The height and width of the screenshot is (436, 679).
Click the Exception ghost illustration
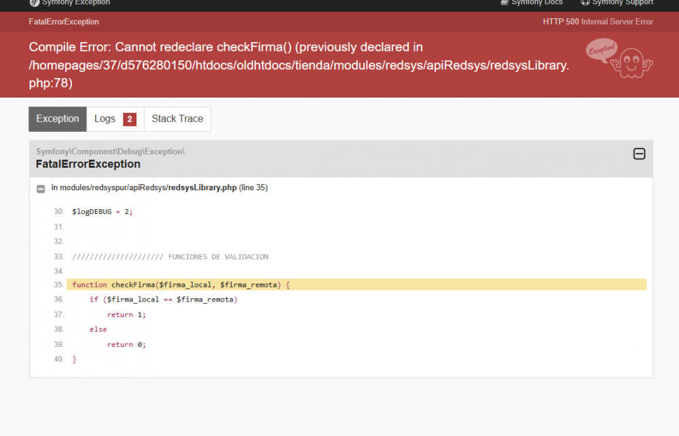[619, 58]
